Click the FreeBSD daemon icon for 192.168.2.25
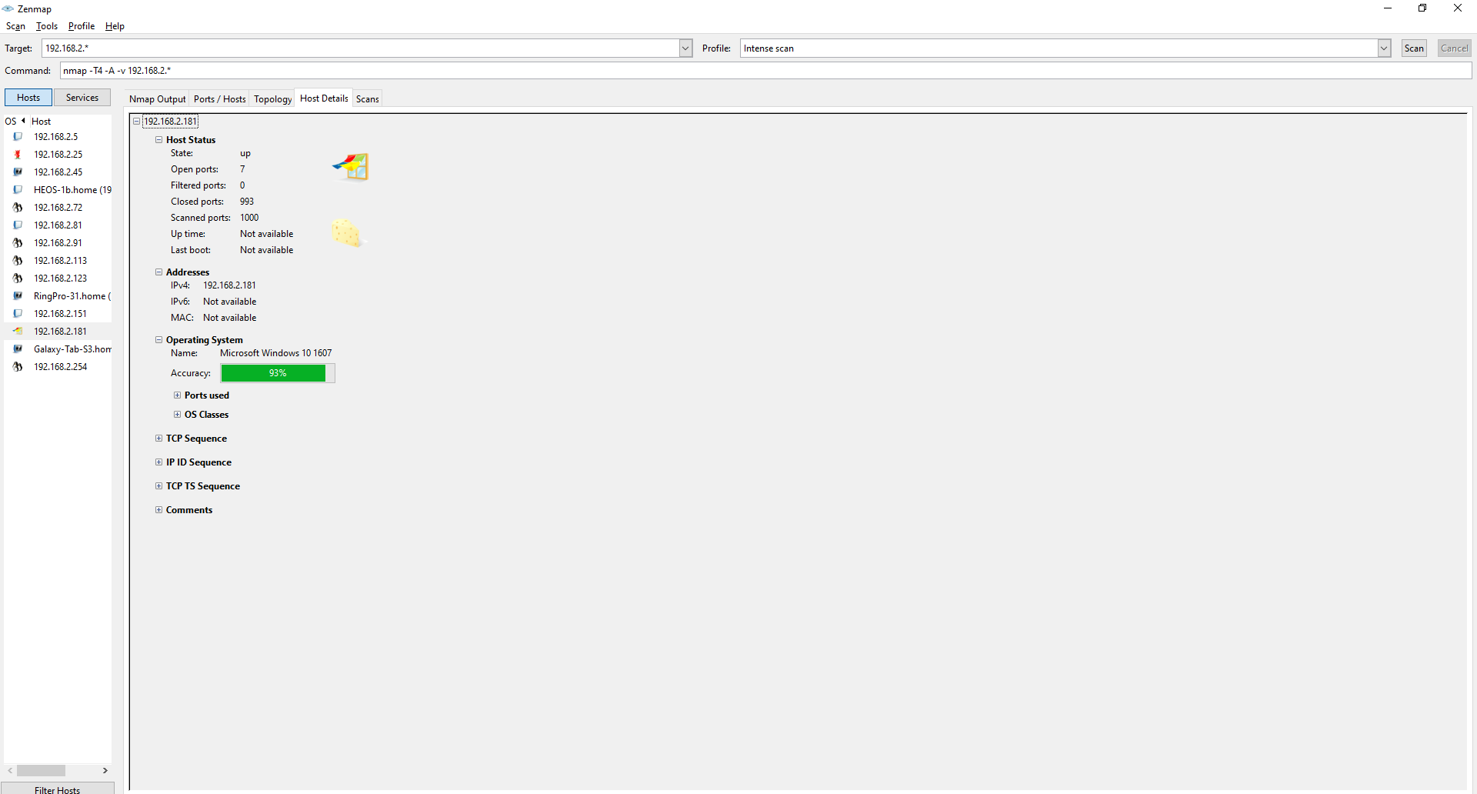This screenshot has height=794, width=1477. 18,155
